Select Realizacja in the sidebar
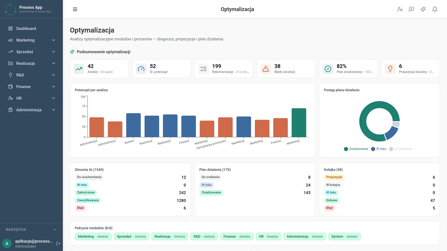The height and width of the screenshot is (251, 447). tap(31, 63)
